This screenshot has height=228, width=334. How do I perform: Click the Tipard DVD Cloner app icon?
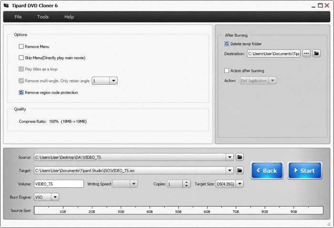pos(6,5)
